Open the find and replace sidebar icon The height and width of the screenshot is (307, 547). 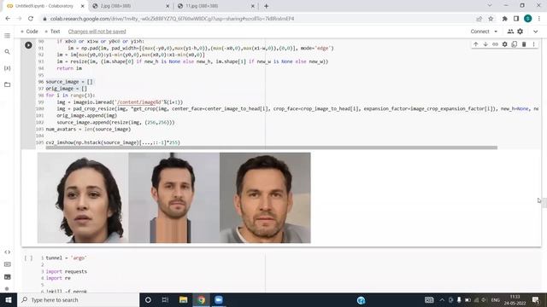pyautogui.click(x=8, y=52)
